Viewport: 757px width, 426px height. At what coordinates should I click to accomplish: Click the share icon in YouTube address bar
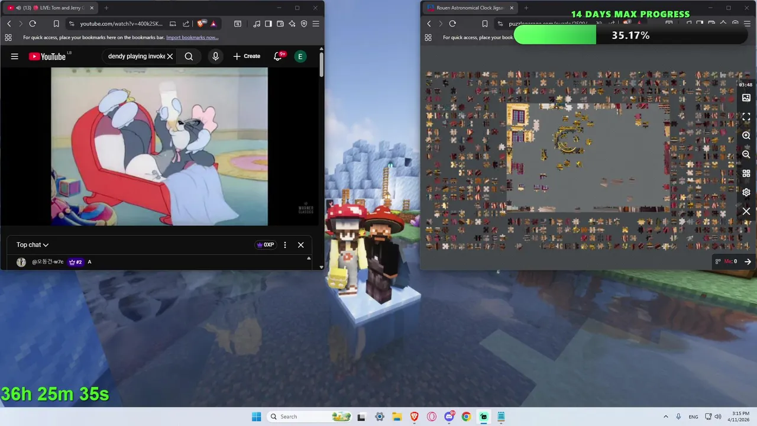[186, 24]
